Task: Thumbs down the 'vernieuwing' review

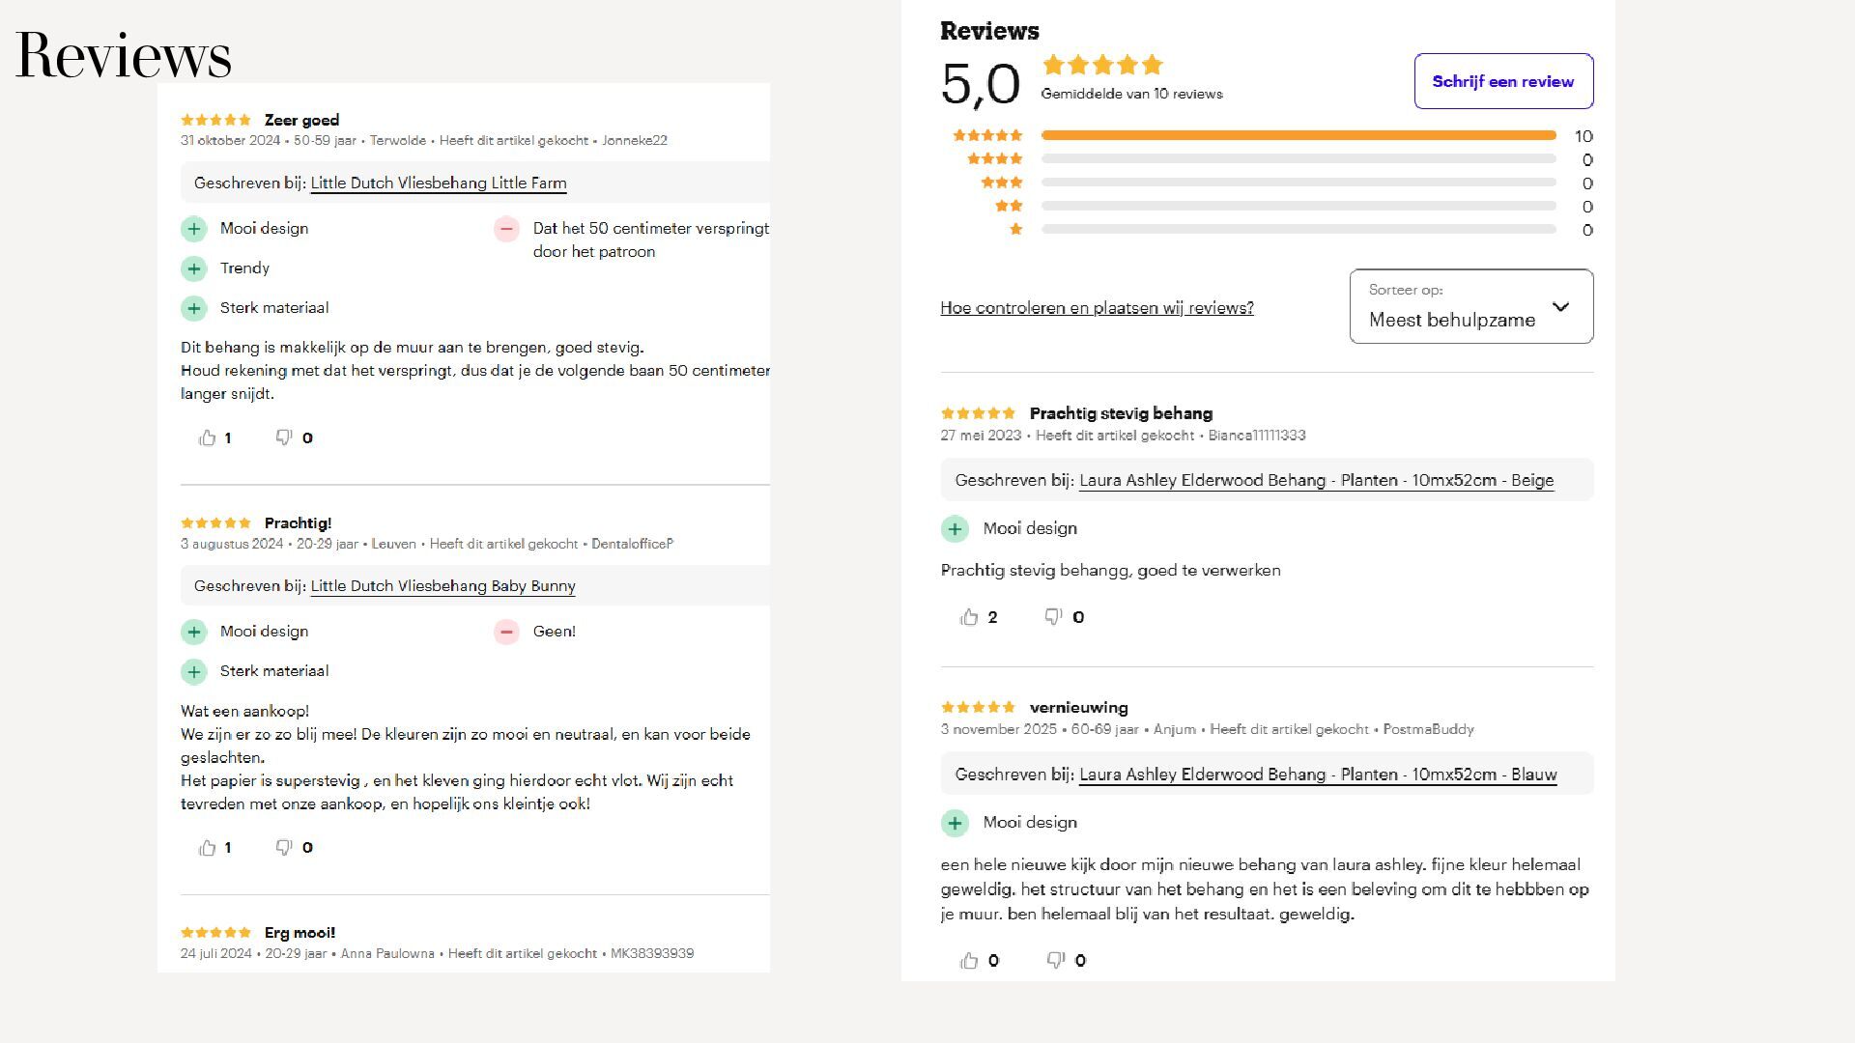Action: click(x=1056, y=961)
